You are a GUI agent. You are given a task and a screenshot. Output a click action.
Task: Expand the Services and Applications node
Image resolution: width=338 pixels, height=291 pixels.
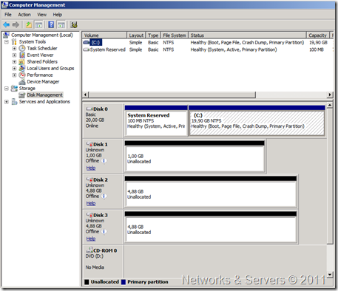pos(7,101)
